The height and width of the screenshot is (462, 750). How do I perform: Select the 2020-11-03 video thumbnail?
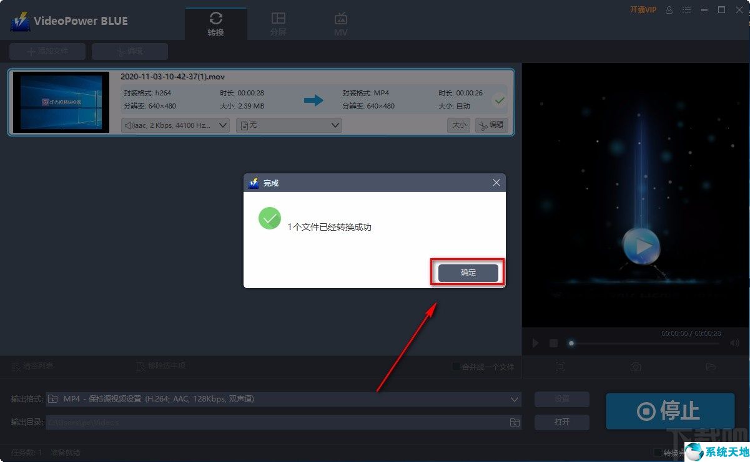[x=60, y=102]
